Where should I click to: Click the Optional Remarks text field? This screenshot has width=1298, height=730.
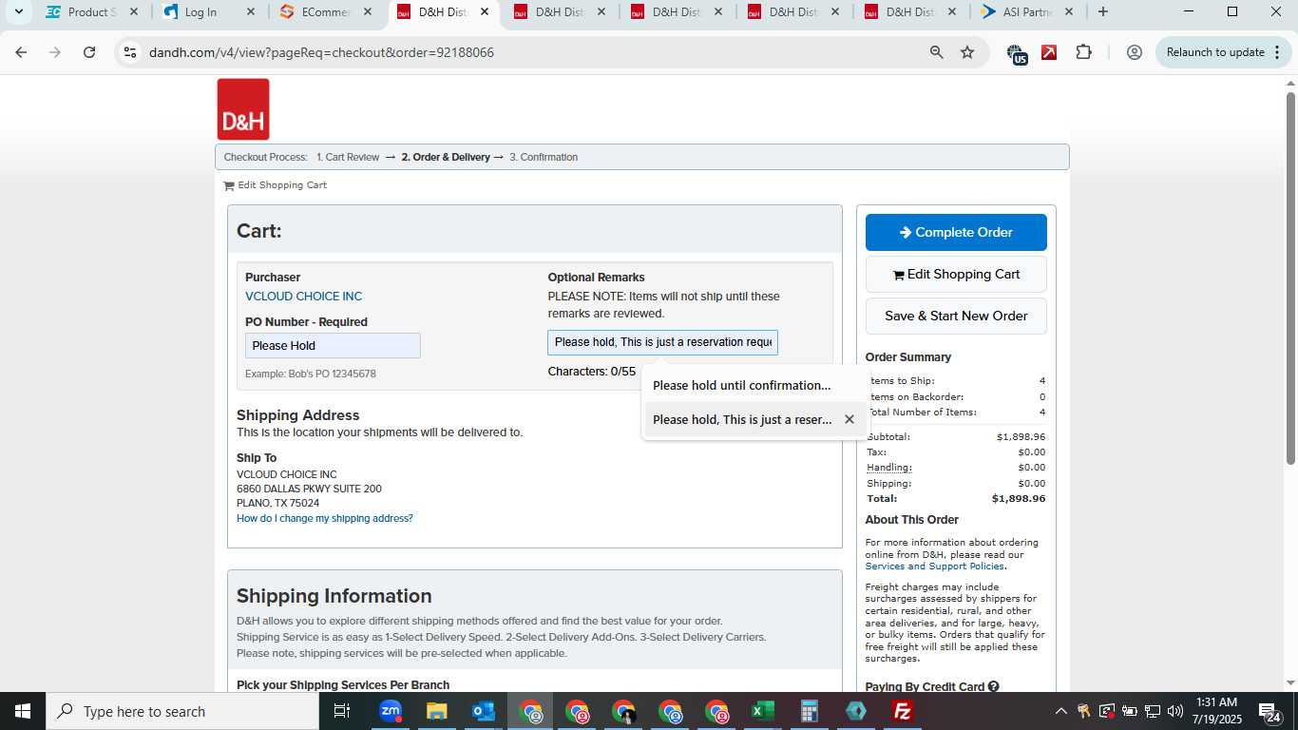[662, 342]
